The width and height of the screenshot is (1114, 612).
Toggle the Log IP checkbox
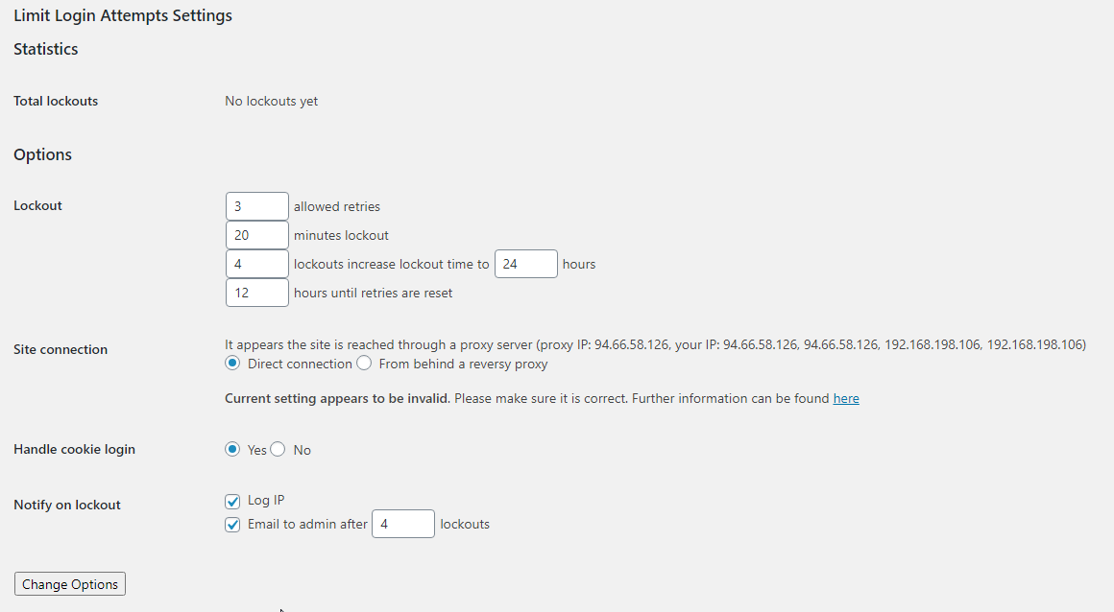[232, 501]
